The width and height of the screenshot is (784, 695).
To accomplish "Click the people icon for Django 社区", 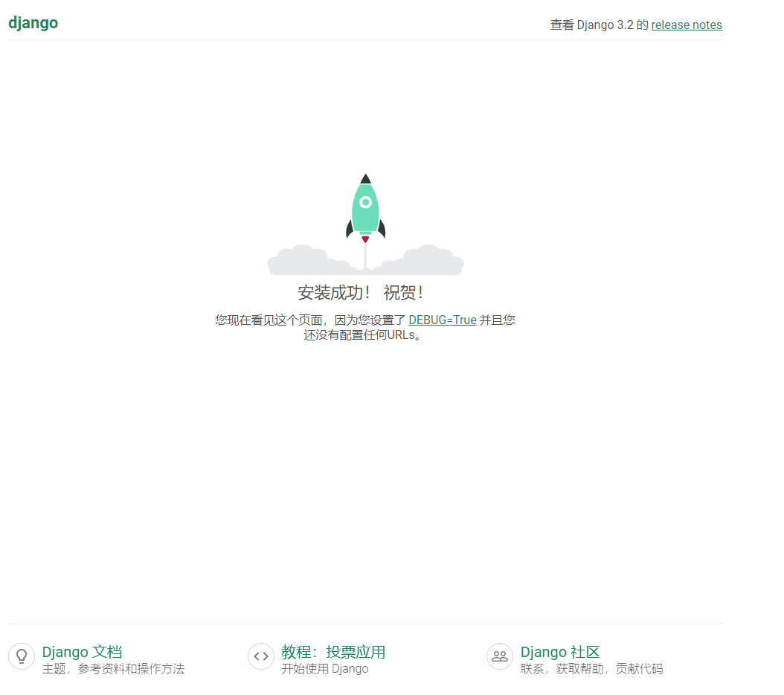I will click(x=500, y=656).
